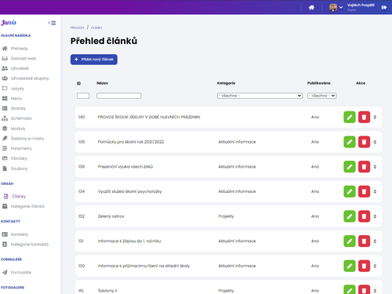Edit article 139 Pomůcky pro školní rok
This screenshot has width=392, height=294.
click(x=350, y=142)
